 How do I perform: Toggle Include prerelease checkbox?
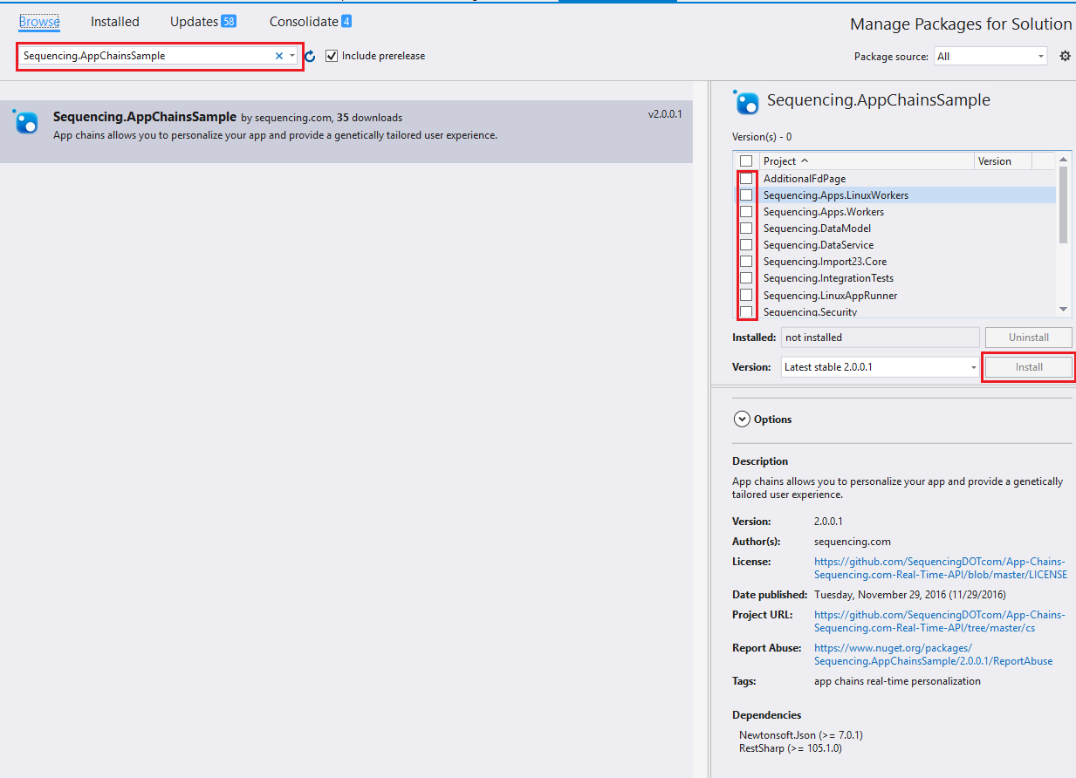[x=332, y=56]
